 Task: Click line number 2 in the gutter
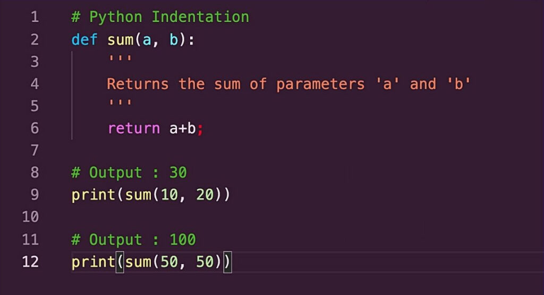point(35,39)
